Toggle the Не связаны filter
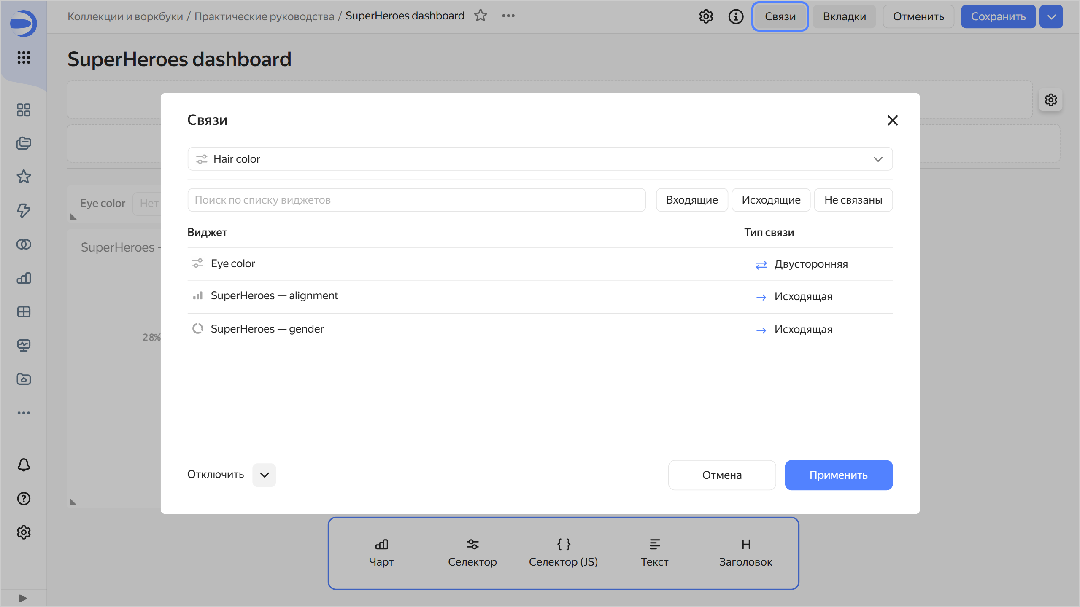The height and width of the screenshot is (607, 1080). (x=853, y=200)
